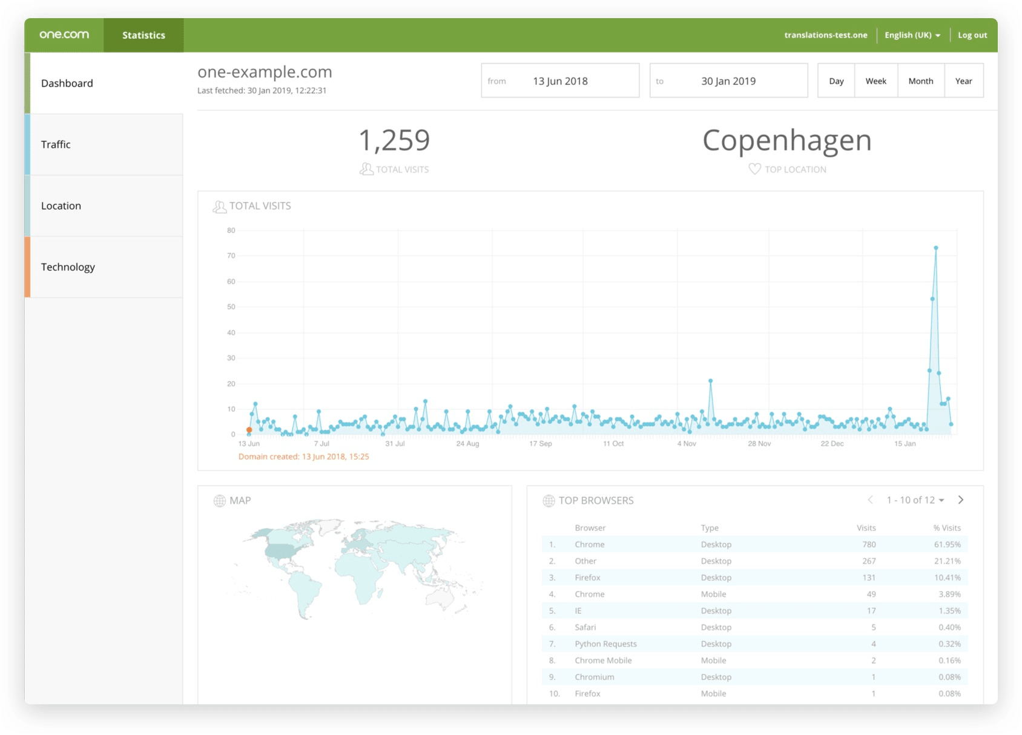Click the Firefox Desktop row
Screen dimensions: 1022x735
(754, 578)
